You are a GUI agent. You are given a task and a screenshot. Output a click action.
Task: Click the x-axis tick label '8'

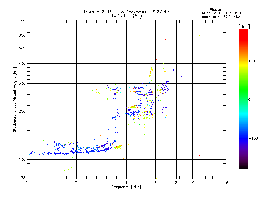point(176,183)
